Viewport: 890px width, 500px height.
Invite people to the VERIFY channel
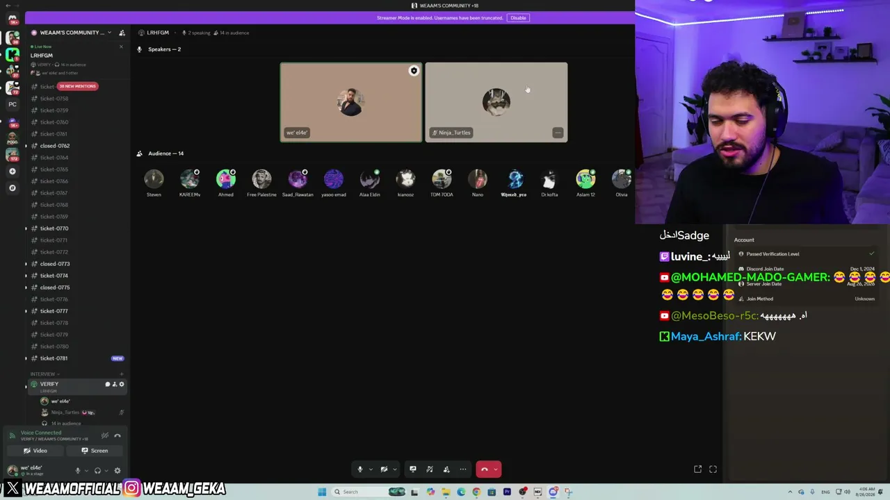tap(115, 384)
